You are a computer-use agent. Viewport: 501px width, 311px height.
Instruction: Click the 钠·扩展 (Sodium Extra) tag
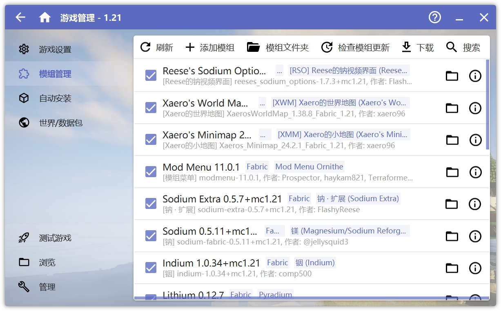point(358,199)
